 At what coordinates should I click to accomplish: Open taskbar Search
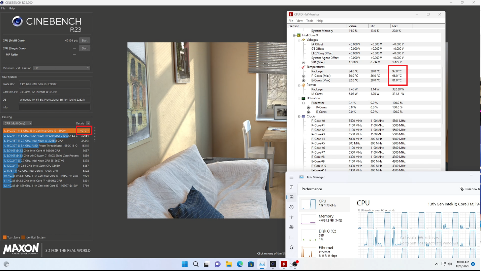(196, 264)
